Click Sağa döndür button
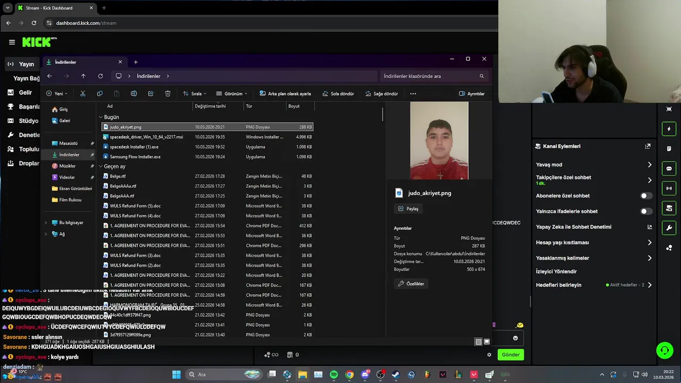Screen dimensions: 681x383 [x=382, y=94]
